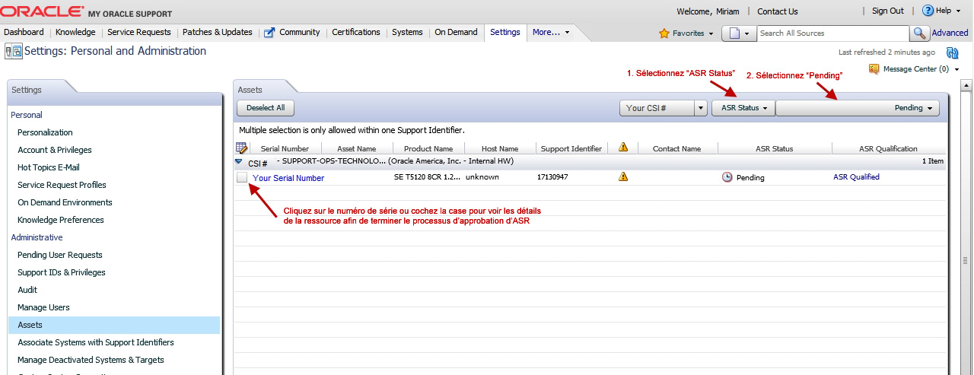
Task: Click the ASR Qualified link
Action: click(856, 177)
